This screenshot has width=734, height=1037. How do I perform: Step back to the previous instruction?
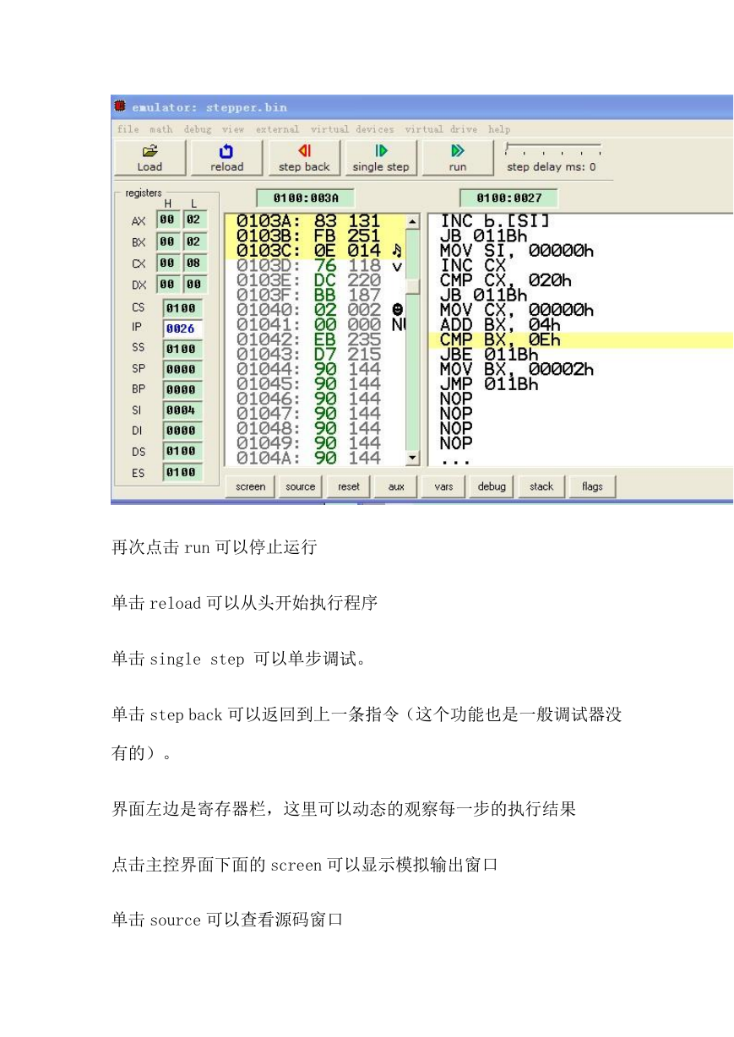point(304,158)
